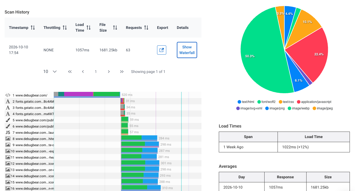This screenshot has height=191, width=355.
Task: Click the text/html legend swatch
Action: (239, 102)
